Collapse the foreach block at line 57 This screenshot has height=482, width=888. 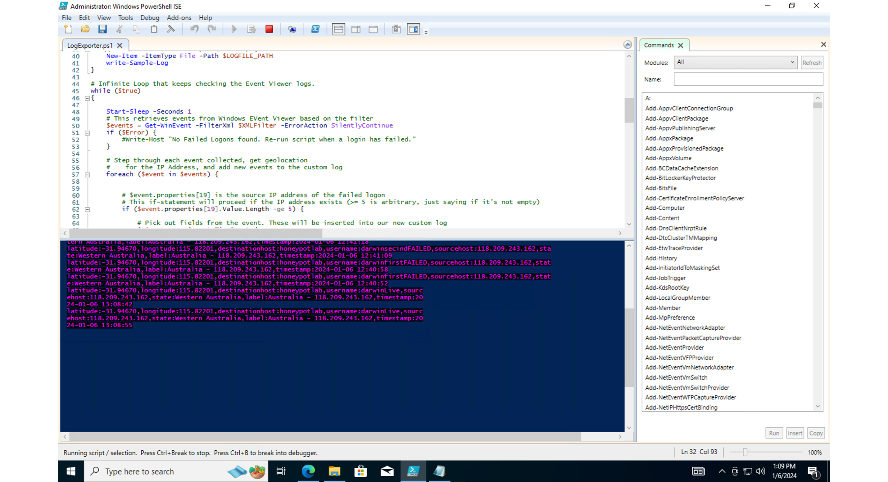pos(88,175)
